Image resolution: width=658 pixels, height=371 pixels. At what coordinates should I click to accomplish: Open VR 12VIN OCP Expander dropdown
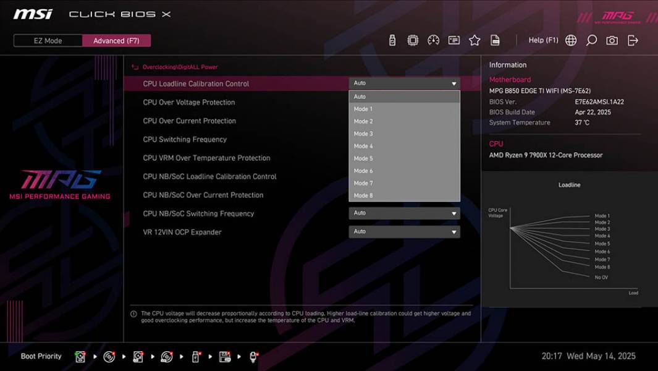click(404, 231)
